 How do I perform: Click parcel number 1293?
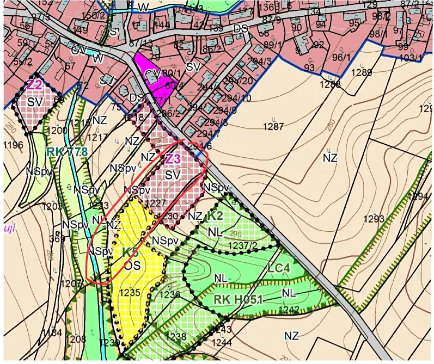(374, 219)
